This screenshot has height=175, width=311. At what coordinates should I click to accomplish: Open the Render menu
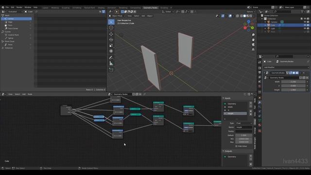(x=19, y=7)
